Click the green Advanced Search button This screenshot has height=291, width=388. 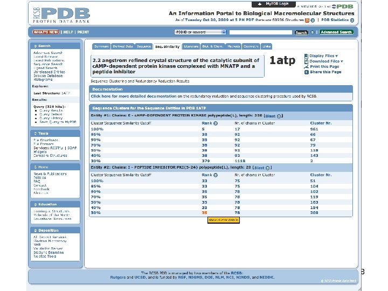[336, 32]
